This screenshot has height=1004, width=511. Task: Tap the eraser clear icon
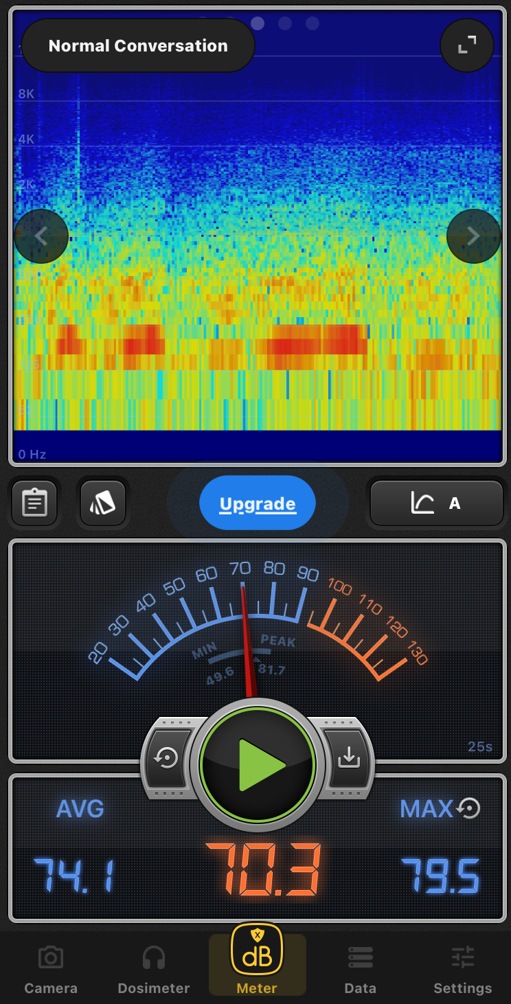102,503
